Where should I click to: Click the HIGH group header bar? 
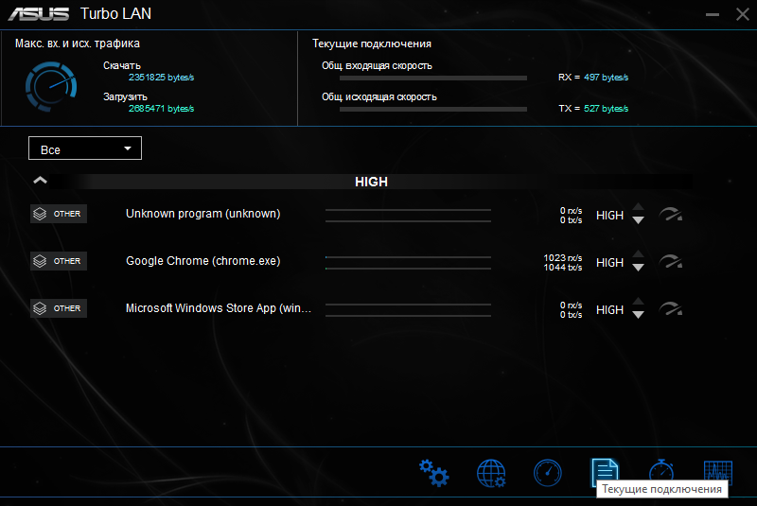[371, 182]
